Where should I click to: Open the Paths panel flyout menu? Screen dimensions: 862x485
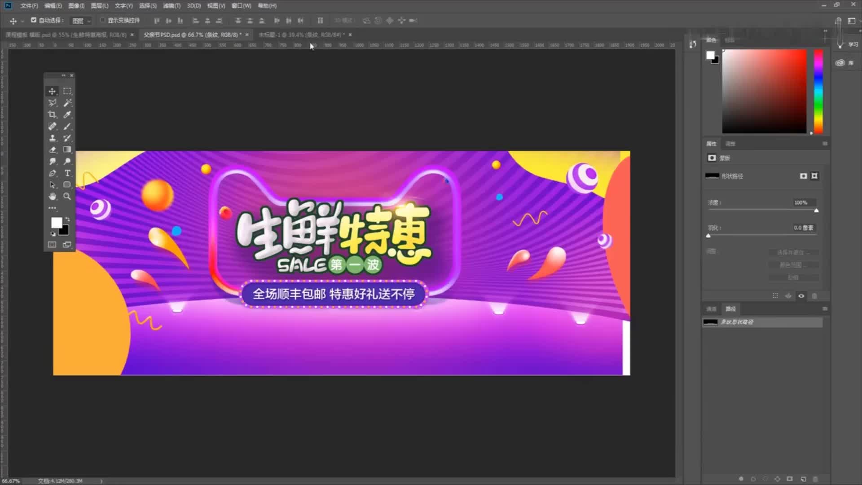(x=825, y=309)
